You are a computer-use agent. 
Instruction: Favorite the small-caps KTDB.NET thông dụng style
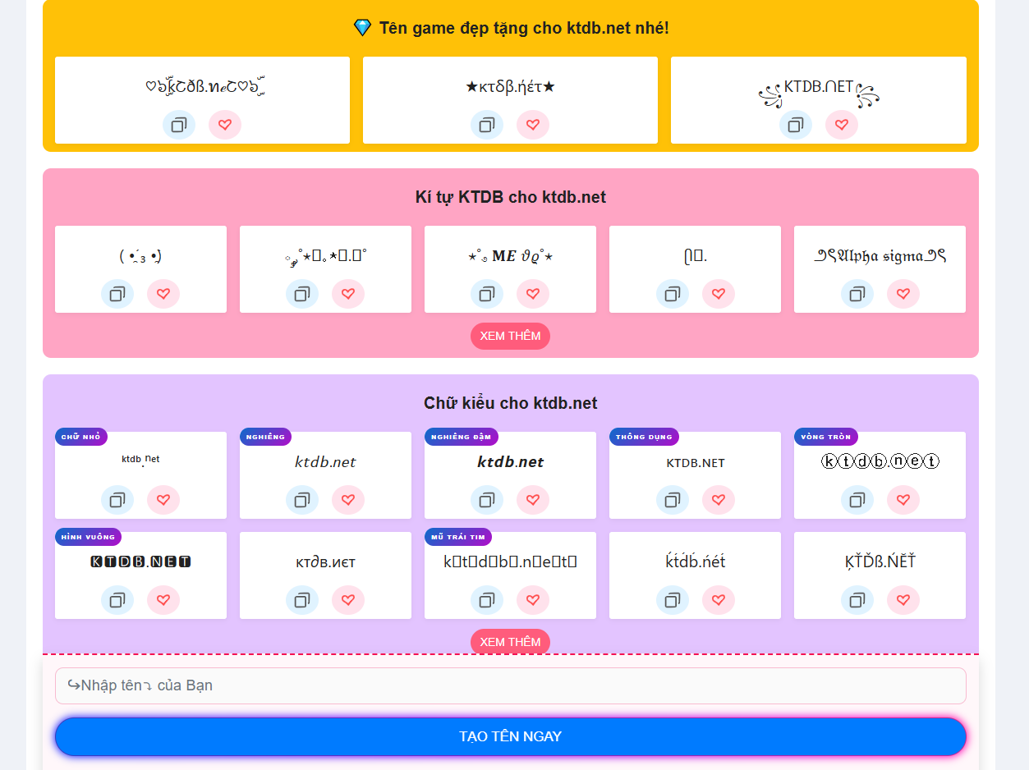pyautogui.click(x=718, y=500)
